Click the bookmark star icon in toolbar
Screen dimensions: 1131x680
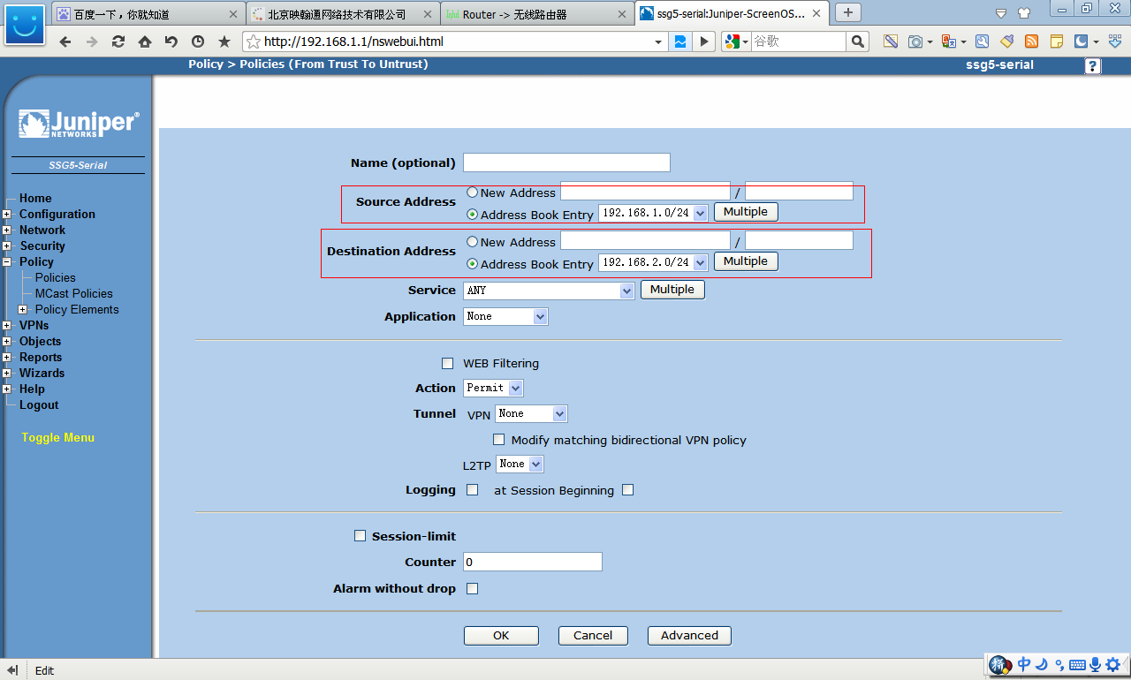(x=224, y=42)
